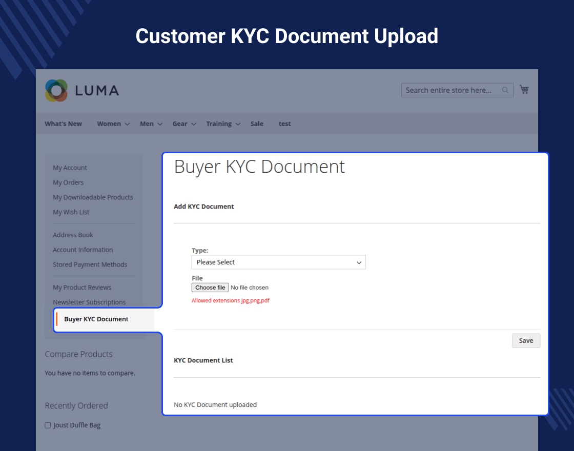Screen dimensions: 574x451
Task: Go to the Sale menu item
Action: pyautogui.click(x=257, y=124)
